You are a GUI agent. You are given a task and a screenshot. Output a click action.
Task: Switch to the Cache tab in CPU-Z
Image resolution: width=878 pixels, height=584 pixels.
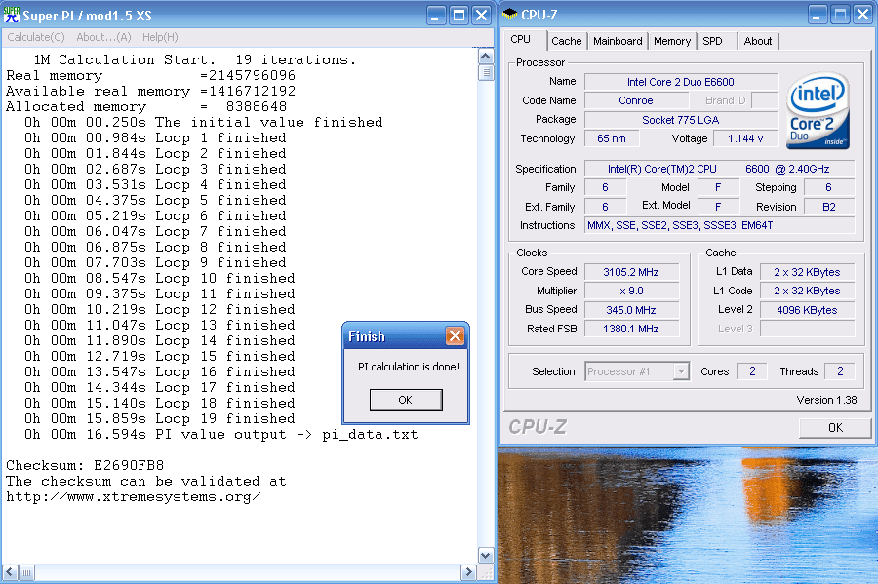(x=566, y=41)
